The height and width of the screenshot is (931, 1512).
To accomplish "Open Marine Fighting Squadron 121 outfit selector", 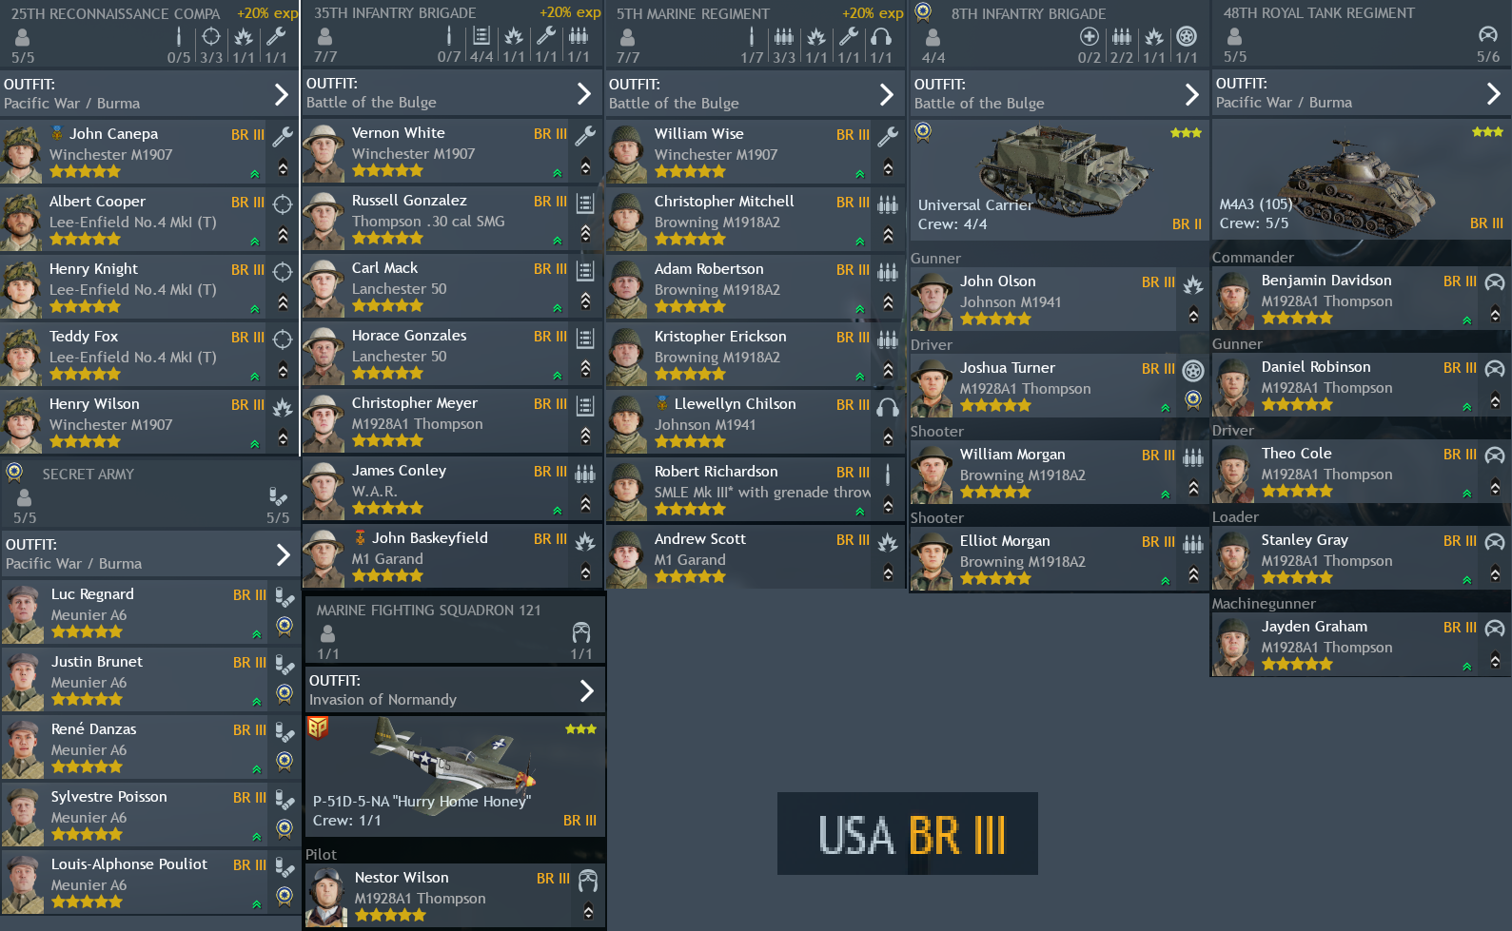I will tap(455, 690).
